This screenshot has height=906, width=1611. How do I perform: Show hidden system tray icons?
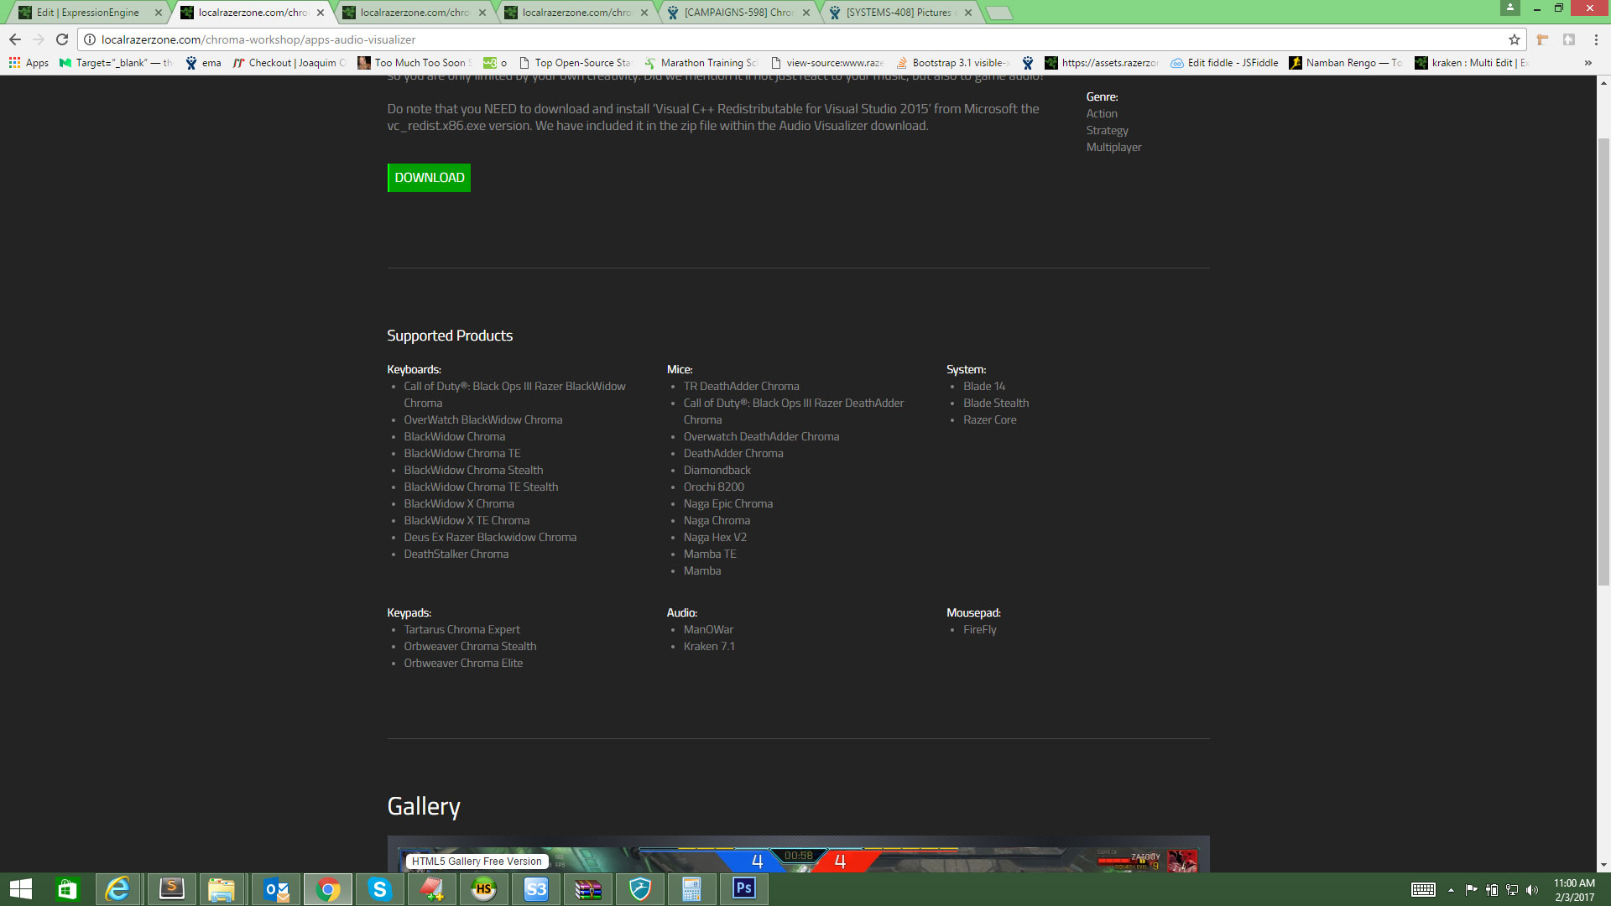pyautogui.click(x=1451, y=890)
